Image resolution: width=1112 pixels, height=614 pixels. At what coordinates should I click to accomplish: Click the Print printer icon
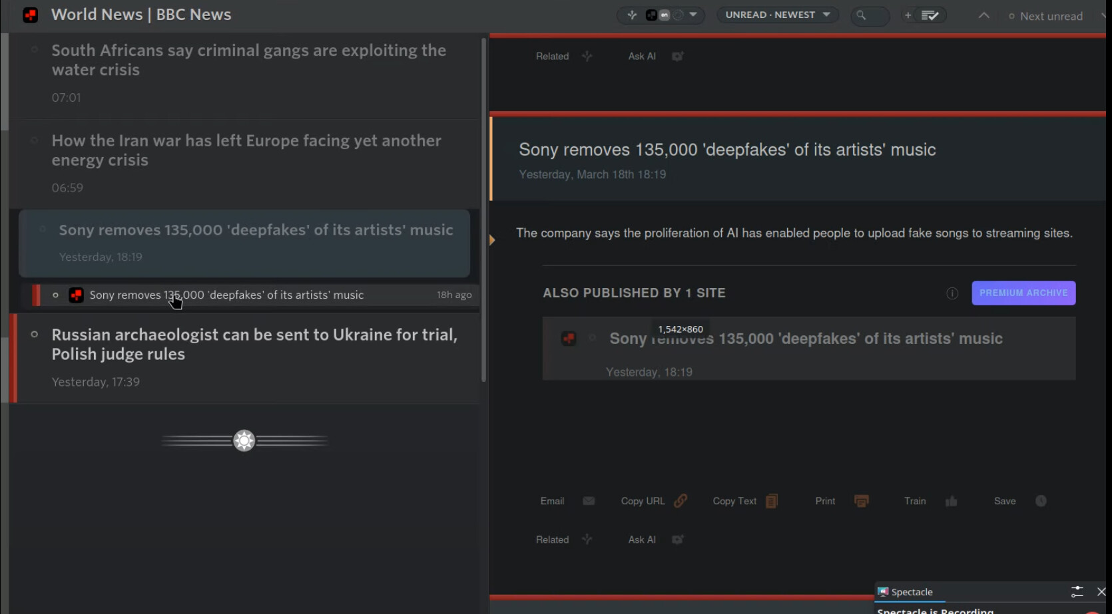click(x=861, y=501)
